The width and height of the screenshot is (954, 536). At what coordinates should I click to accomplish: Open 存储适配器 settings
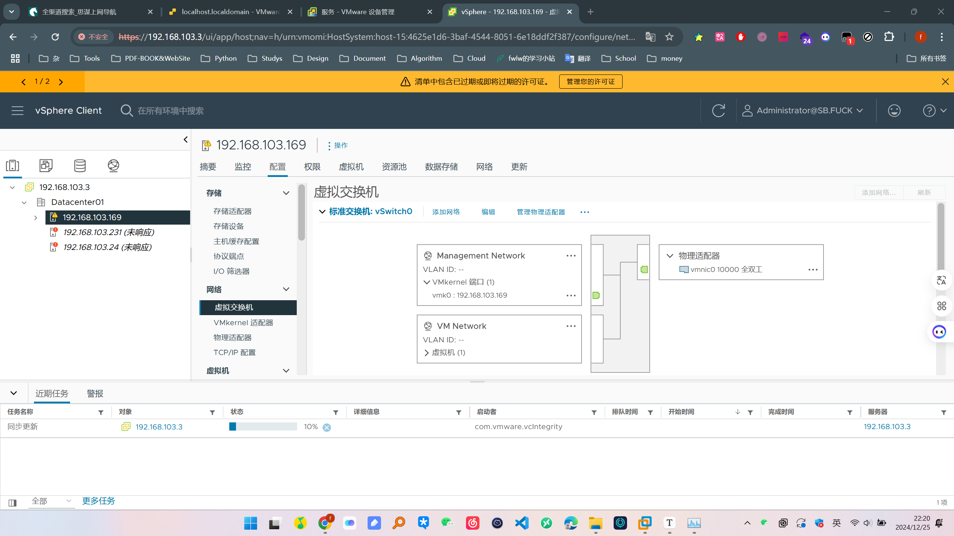point(232,212)
